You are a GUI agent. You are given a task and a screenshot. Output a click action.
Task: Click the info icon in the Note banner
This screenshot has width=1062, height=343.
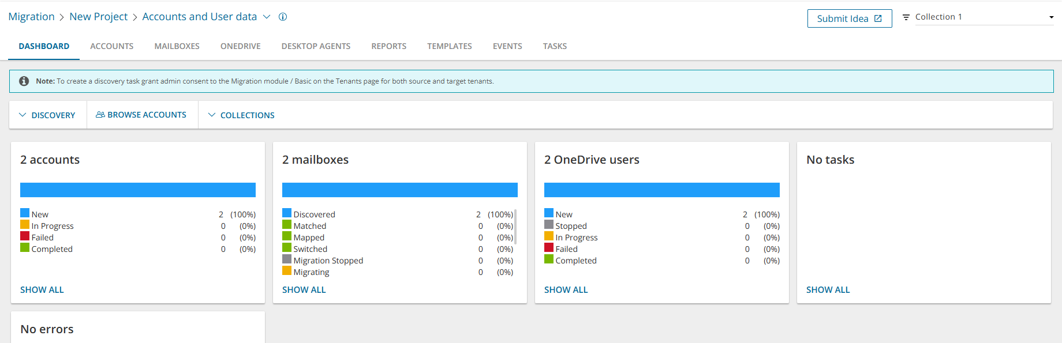24,81
